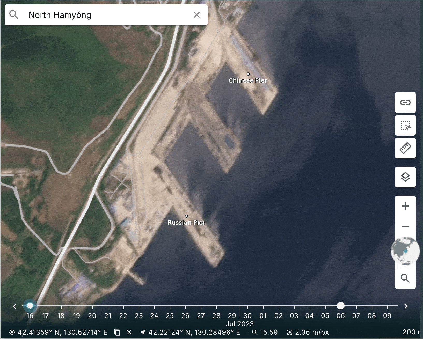Jump the timeline to date 05
Viewport: 423px width, 339px height.
pyautogui.click(x=325, y=315)
